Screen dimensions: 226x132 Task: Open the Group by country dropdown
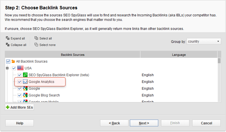click(x=204, y=41)
